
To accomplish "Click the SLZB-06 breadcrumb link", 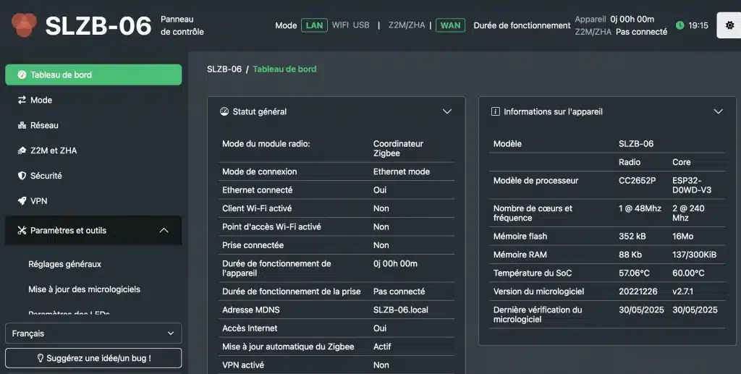I will pyautogui.click(x=224, y=69).
